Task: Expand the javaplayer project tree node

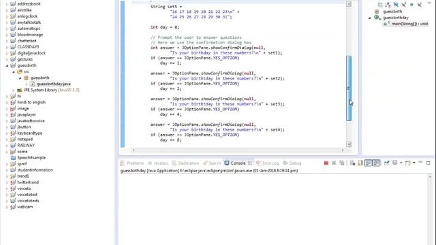Action: point(7,115)
